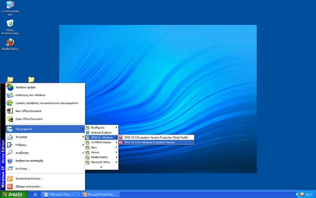
Task: Click the EL language indicator
Action: click(x=35, y=195)
